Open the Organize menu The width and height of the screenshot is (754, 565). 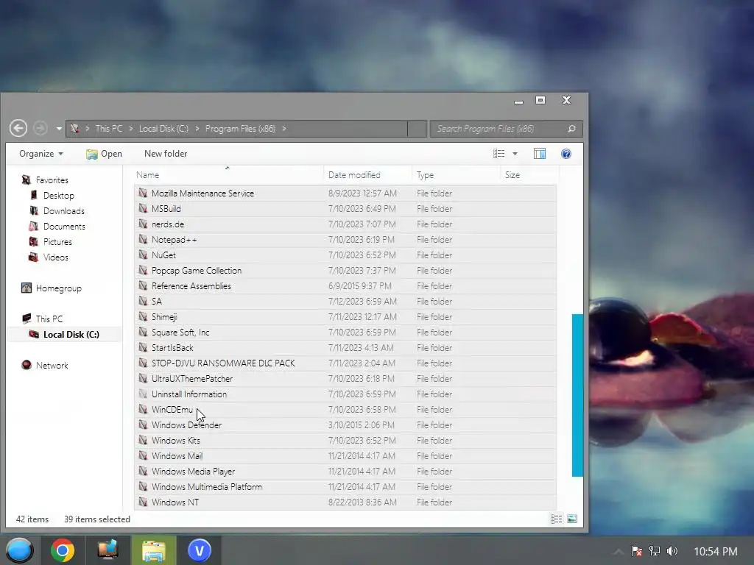click(41, 154)
